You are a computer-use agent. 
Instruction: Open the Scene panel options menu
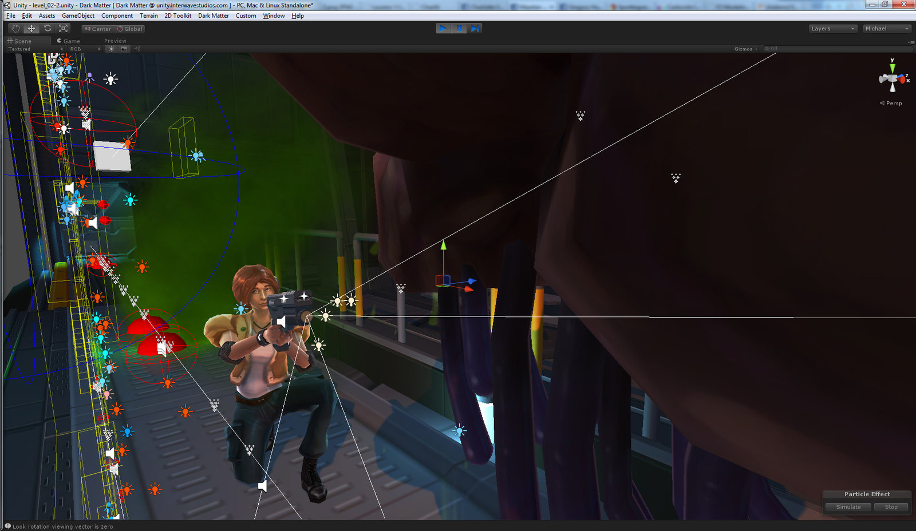910,42
